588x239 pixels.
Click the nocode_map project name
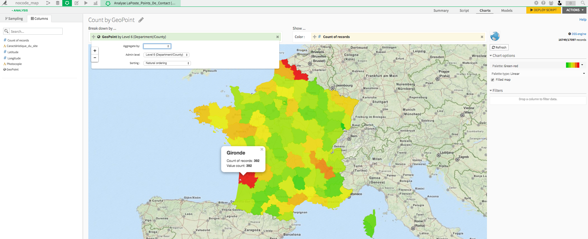27,3
